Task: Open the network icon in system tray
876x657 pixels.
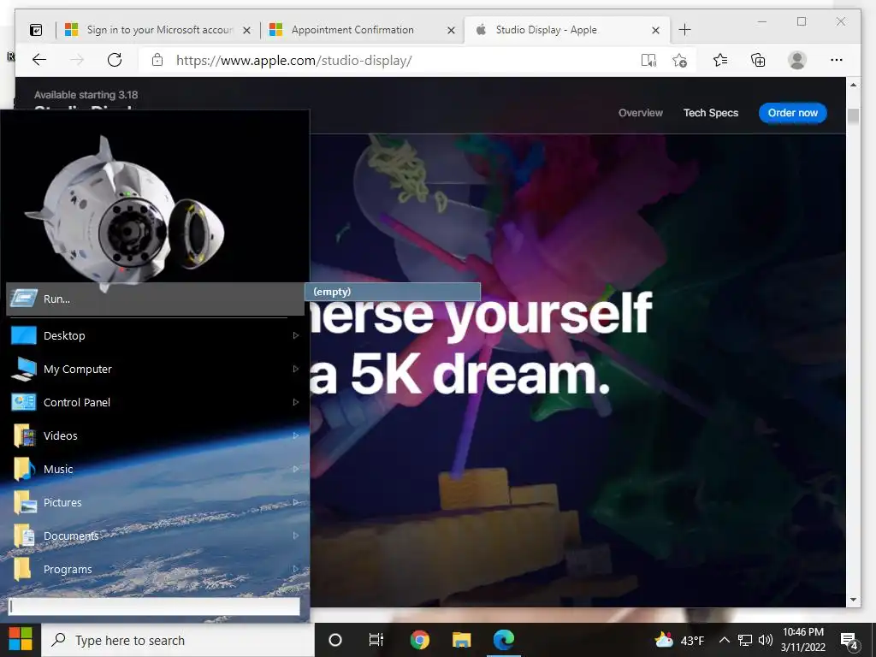Action: (x=745, y=640)
